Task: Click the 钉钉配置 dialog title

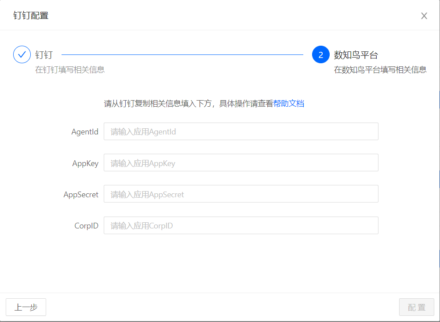Action: [x=31, y=15]
